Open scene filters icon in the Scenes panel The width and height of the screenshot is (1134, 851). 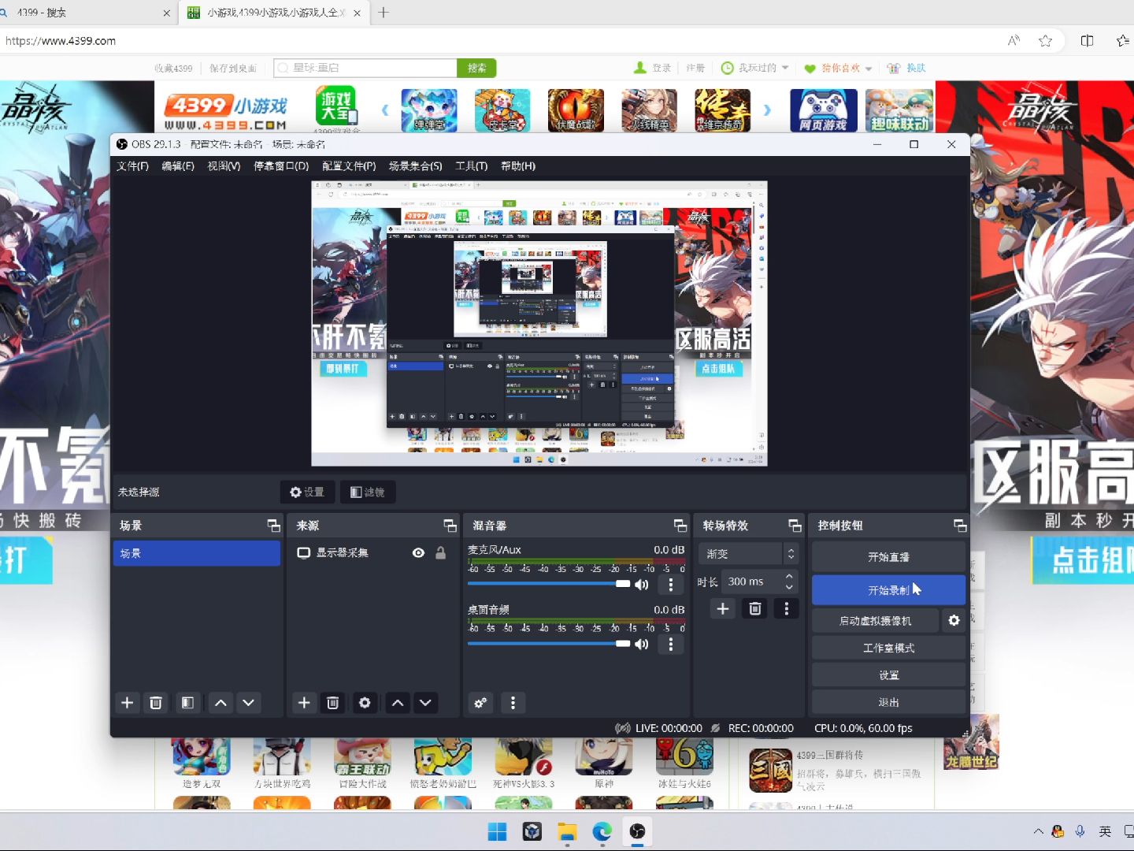(187, 703)
